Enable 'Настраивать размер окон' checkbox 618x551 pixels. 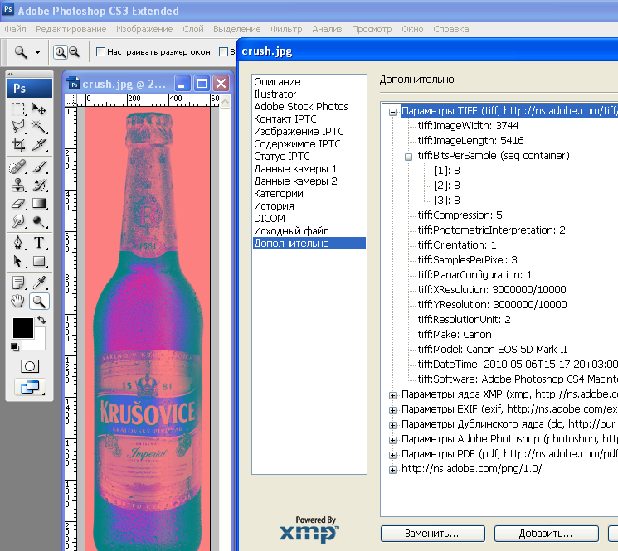[100, 52]
